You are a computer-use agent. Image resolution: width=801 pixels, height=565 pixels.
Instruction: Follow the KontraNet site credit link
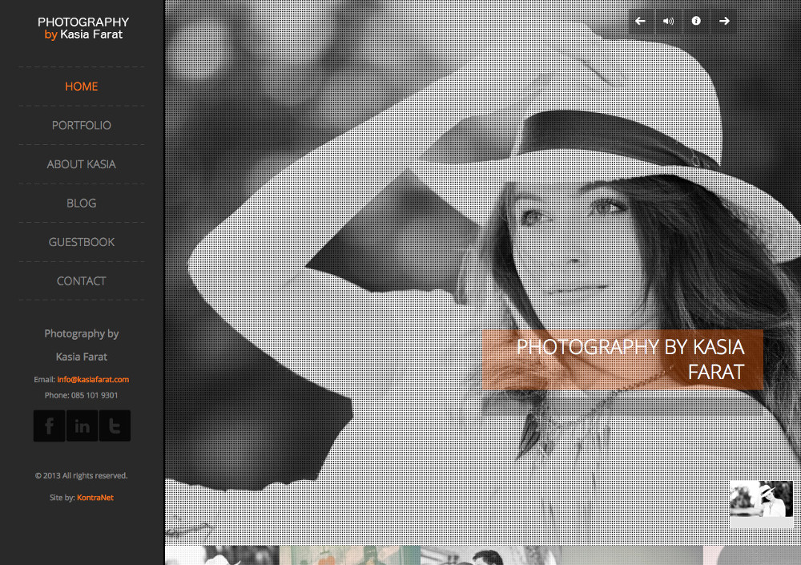[95, 498]
